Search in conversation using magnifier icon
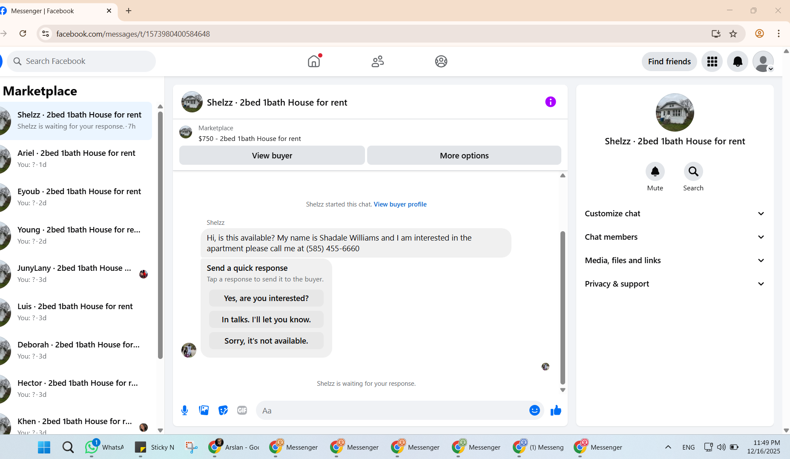 coord(693,172)
